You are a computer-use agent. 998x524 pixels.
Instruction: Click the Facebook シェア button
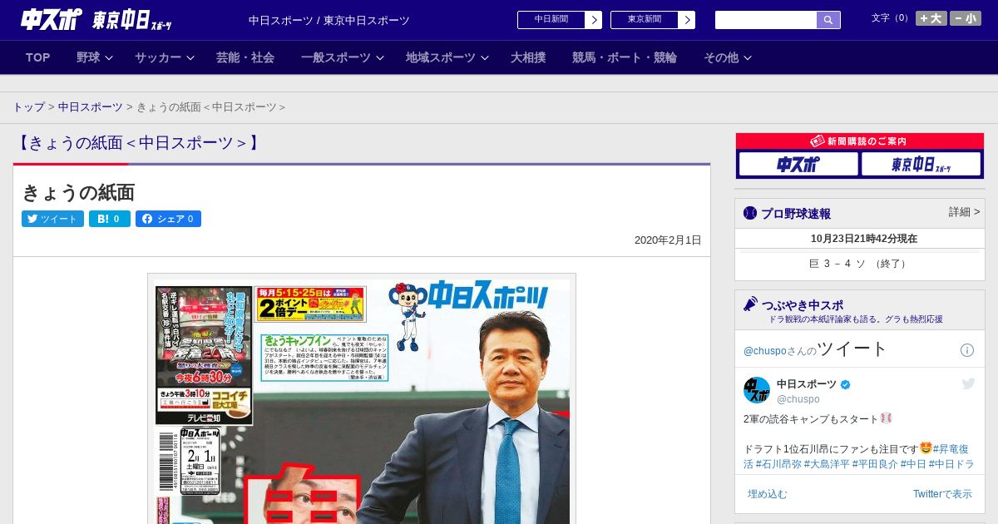tap(168, 219)
